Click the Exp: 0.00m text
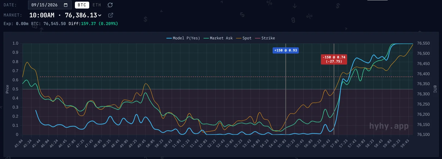This screenshot has width=442, height=159. point(16,24)
